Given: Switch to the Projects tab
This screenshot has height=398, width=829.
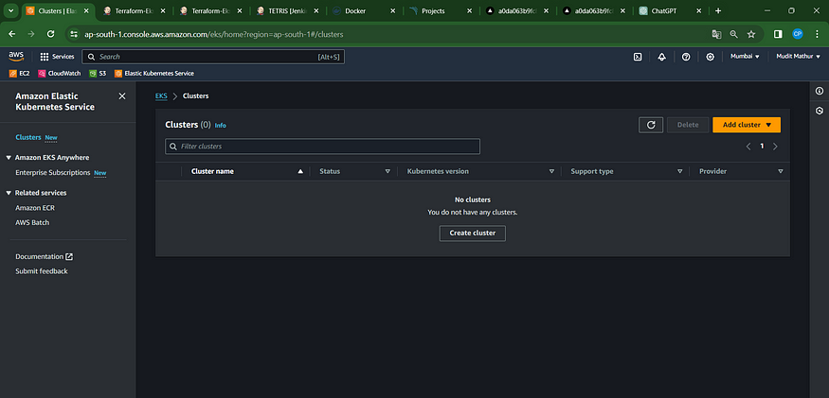Looking at the screenshot, I should click(x=441, y=10).
